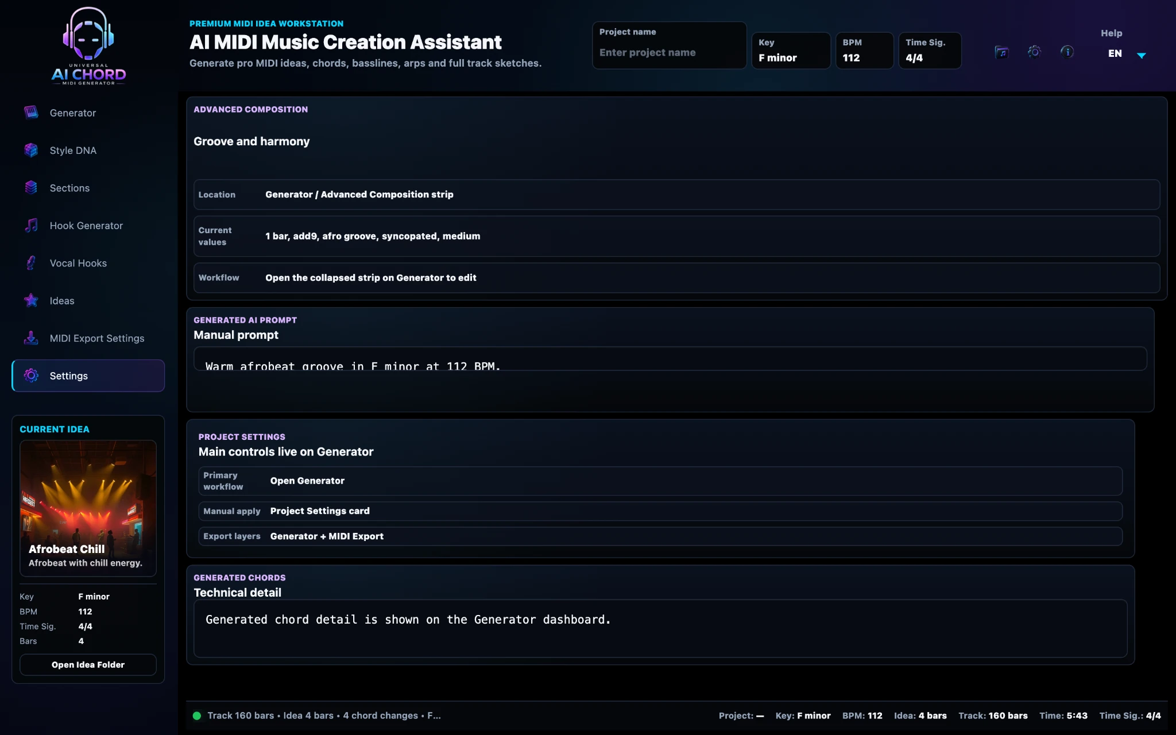The width and height of the screenshot is (1176, 735).
Task: Open the Key F minor selector
Action: point(791,51)
